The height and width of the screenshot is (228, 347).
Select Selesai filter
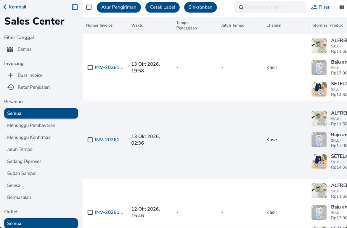click(14, 185)
